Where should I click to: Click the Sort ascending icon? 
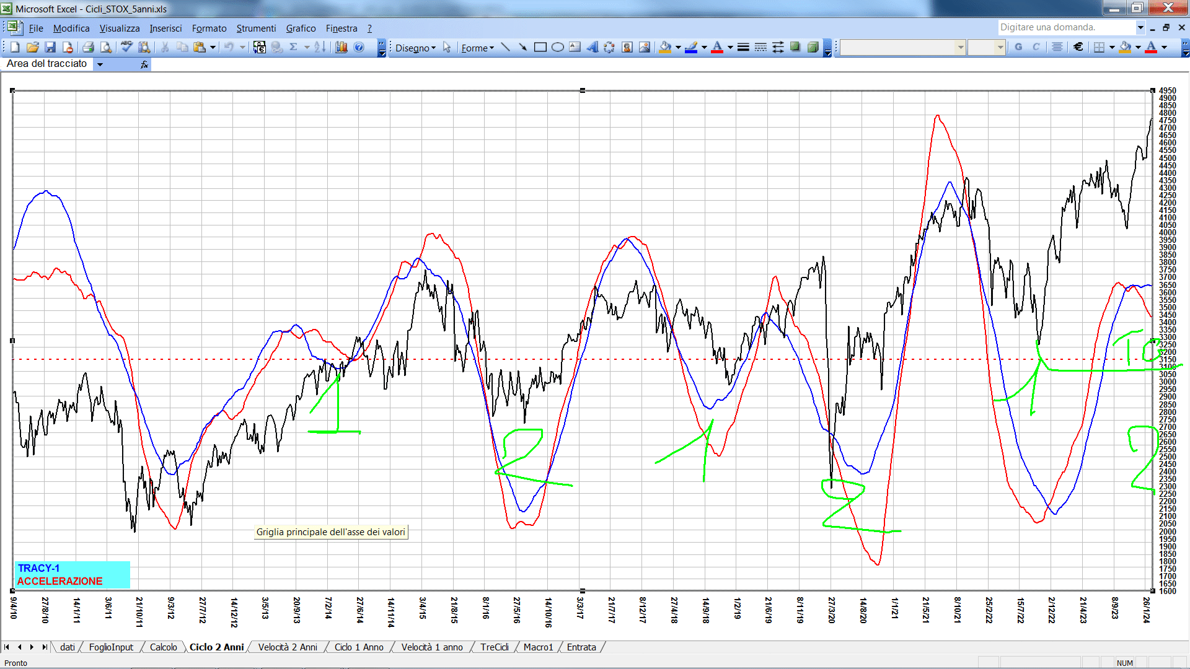pos(320,47)
